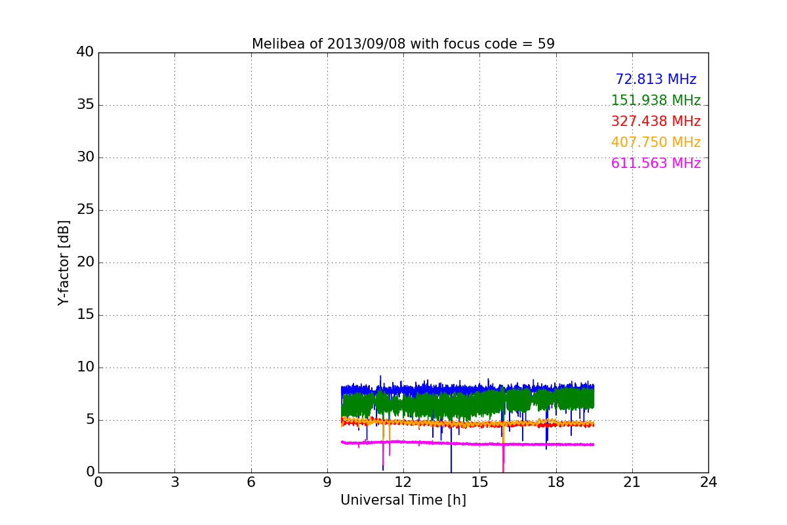Click the 9 tick on the time axis

327,482
